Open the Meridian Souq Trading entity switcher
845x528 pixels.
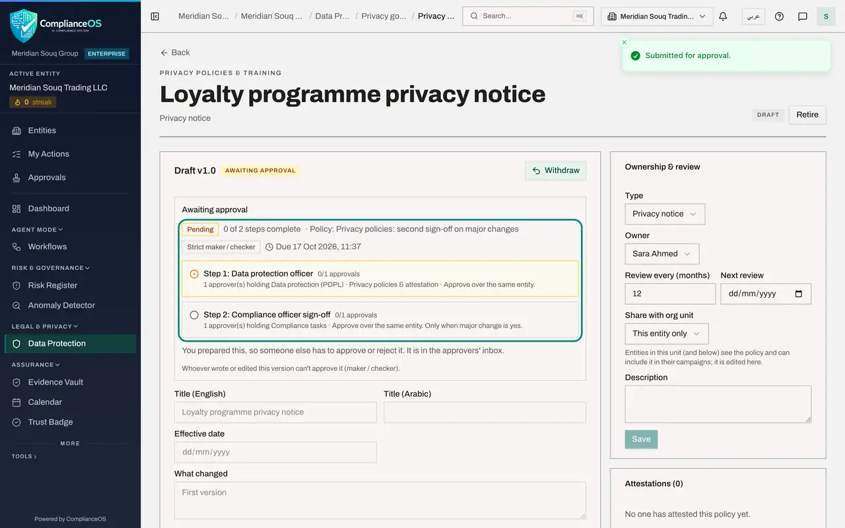pos(657,16)
